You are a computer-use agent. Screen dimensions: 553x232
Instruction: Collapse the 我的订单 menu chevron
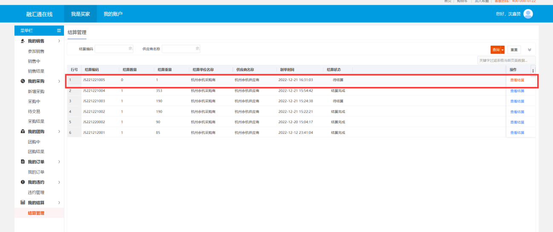59,162
